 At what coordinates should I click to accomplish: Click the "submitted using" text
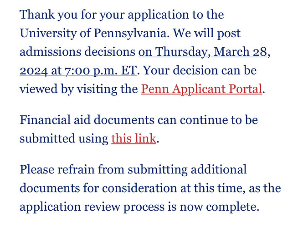coord(64,138)
